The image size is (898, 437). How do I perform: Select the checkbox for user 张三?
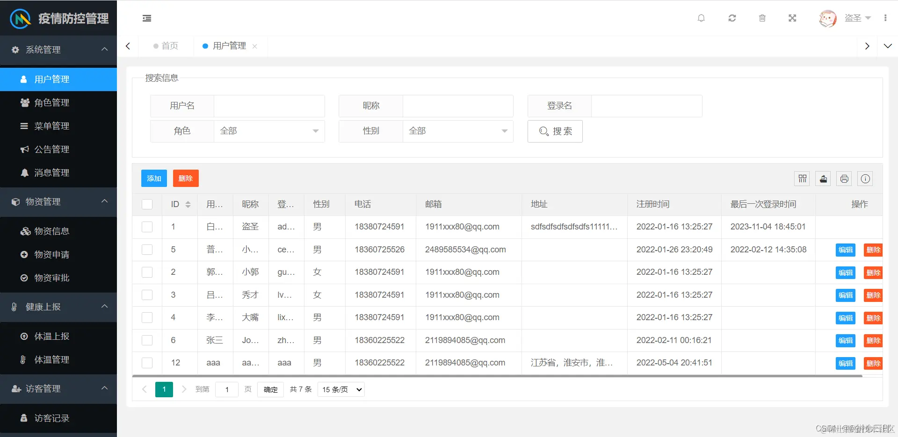point(147,340)
